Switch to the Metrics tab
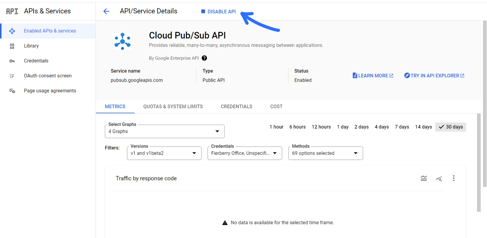This screenshot has width=487, height=238. (115, 107)
